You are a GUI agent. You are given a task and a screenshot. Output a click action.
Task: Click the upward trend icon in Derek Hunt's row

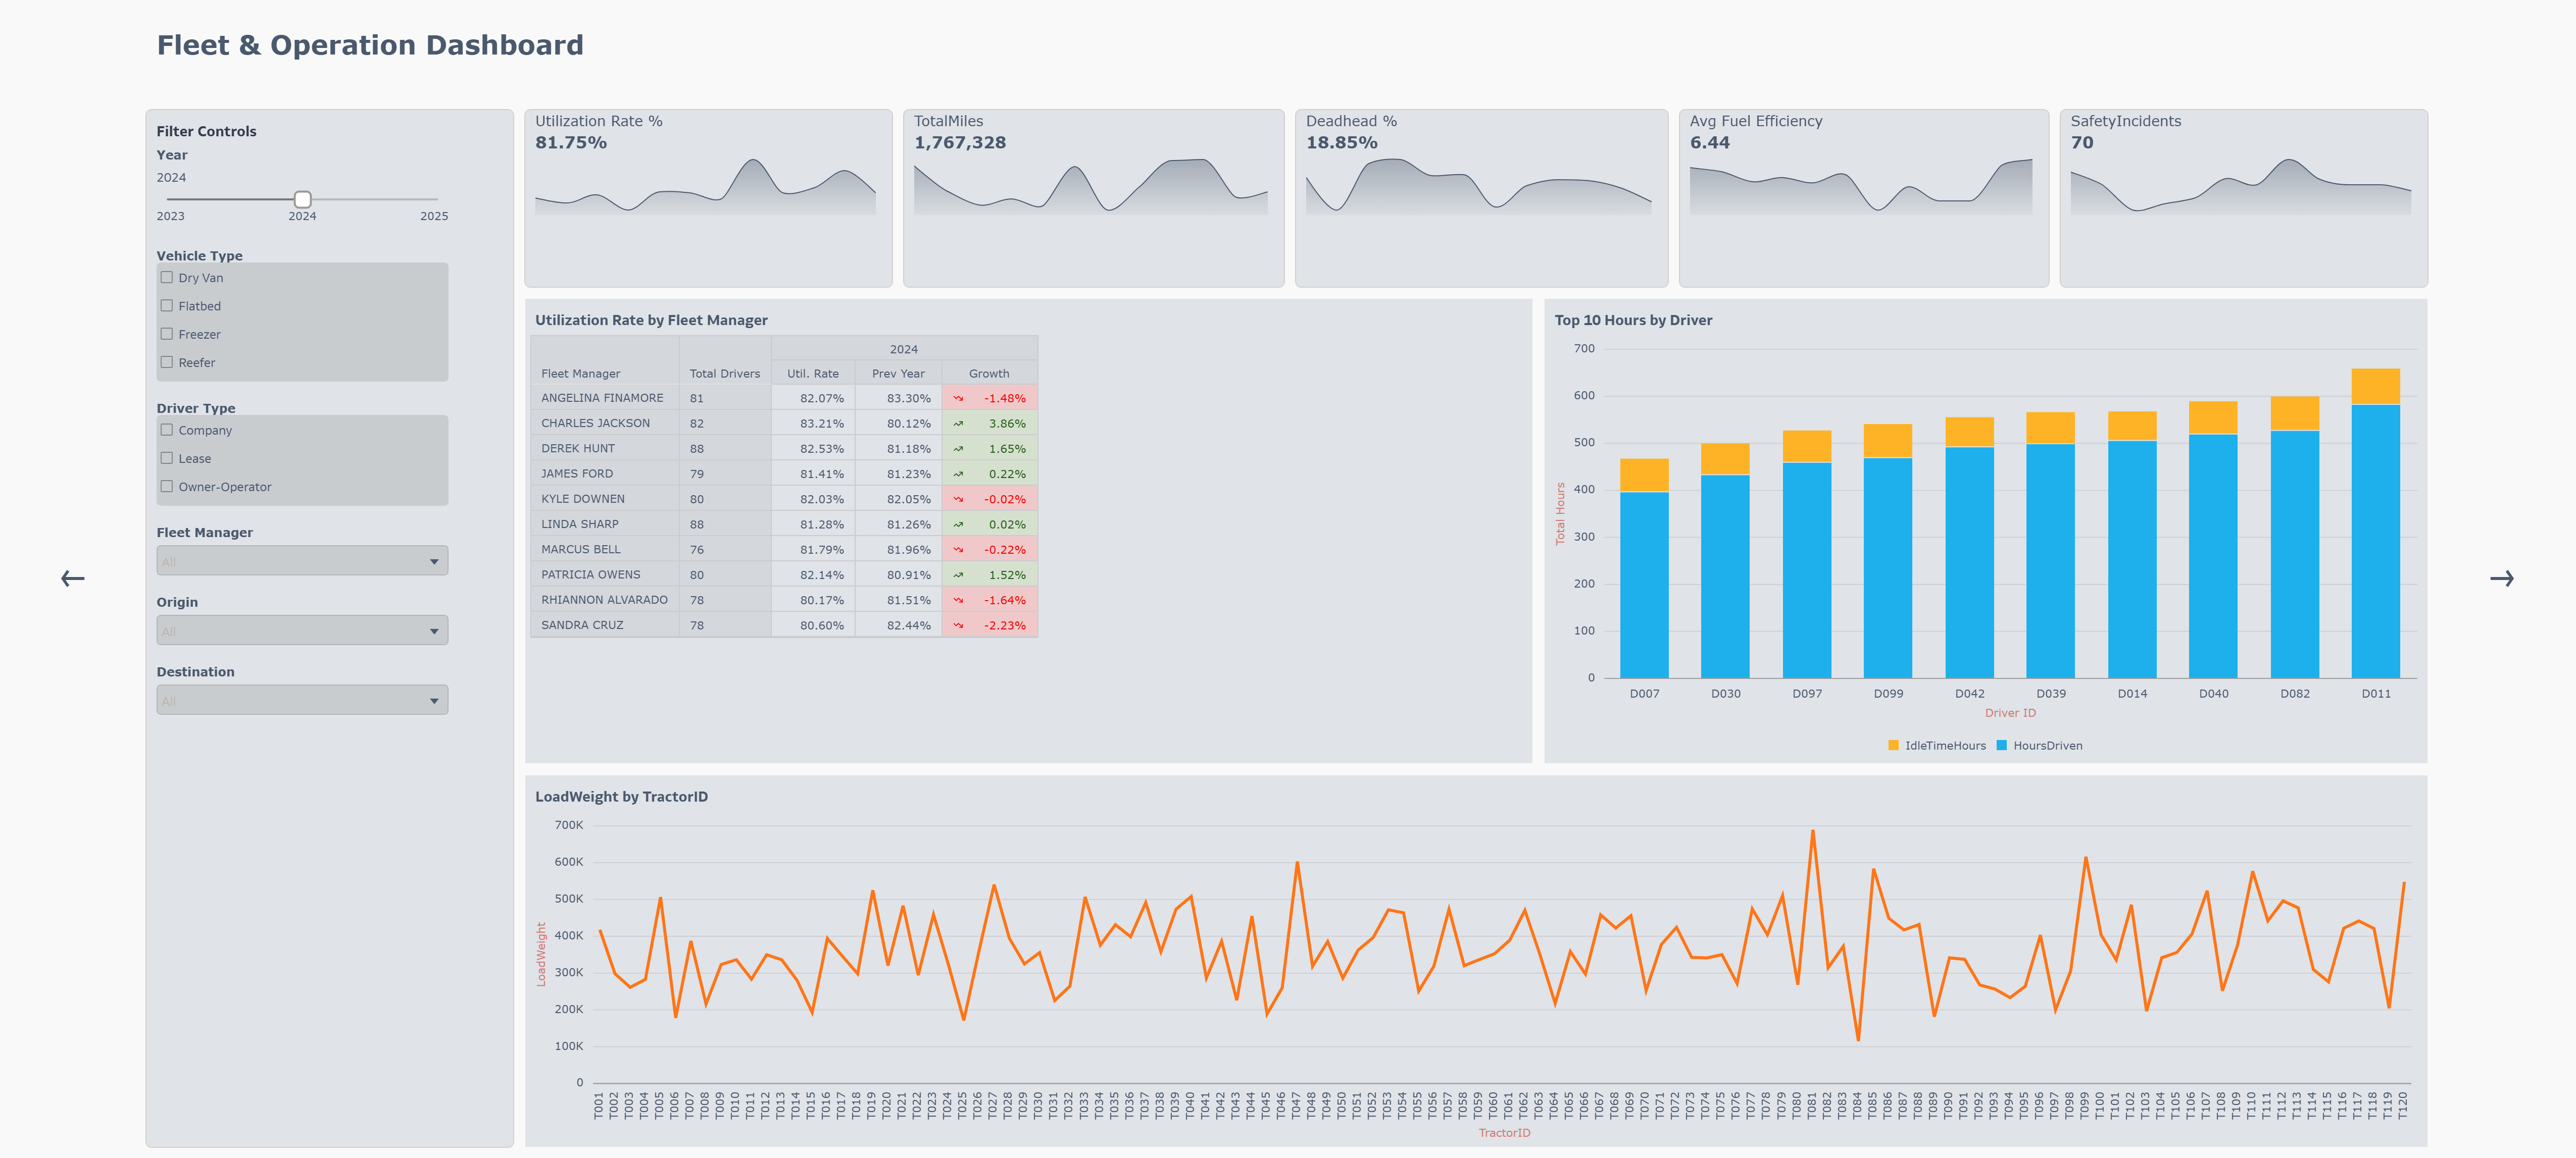click(x=958, y=449)
